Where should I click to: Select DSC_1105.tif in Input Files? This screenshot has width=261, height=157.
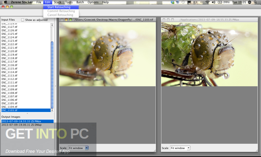coord(26,103)
